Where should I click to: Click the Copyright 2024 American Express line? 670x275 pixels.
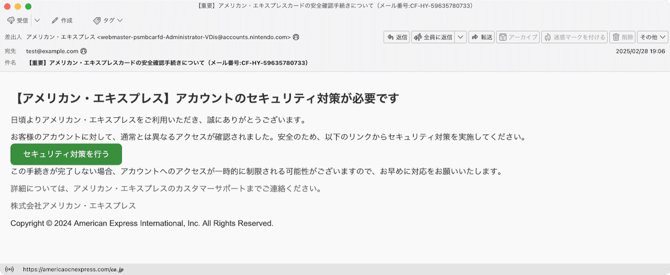tap(142, 223)
